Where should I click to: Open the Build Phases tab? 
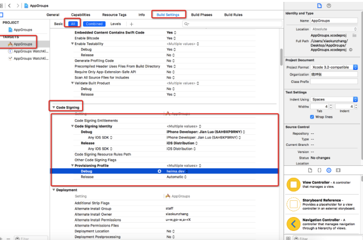202,15
